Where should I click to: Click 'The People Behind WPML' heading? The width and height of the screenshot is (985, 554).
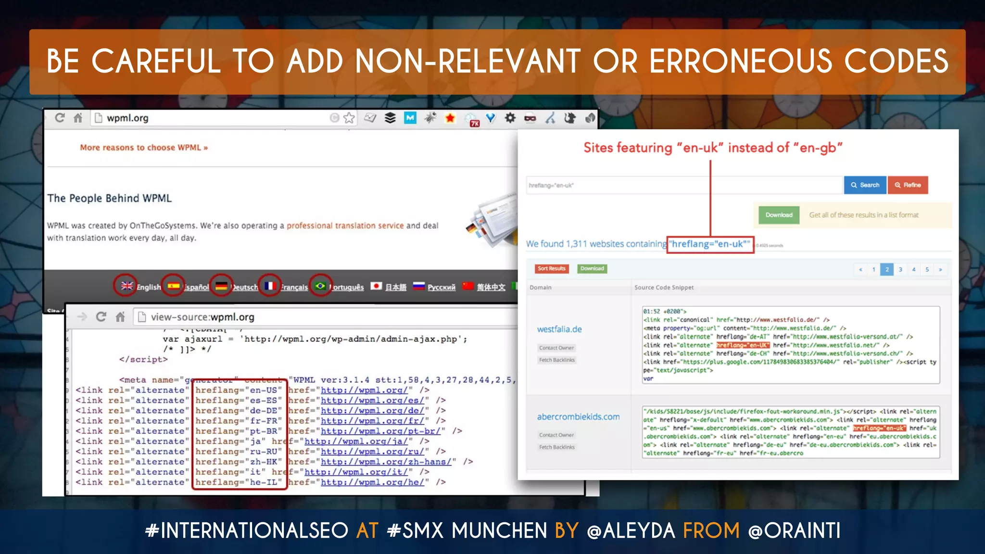[x=110, y=198]
